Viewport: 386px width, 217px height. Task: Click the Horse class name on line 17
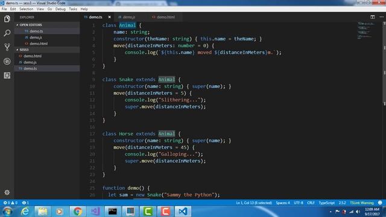click(126, 134)
